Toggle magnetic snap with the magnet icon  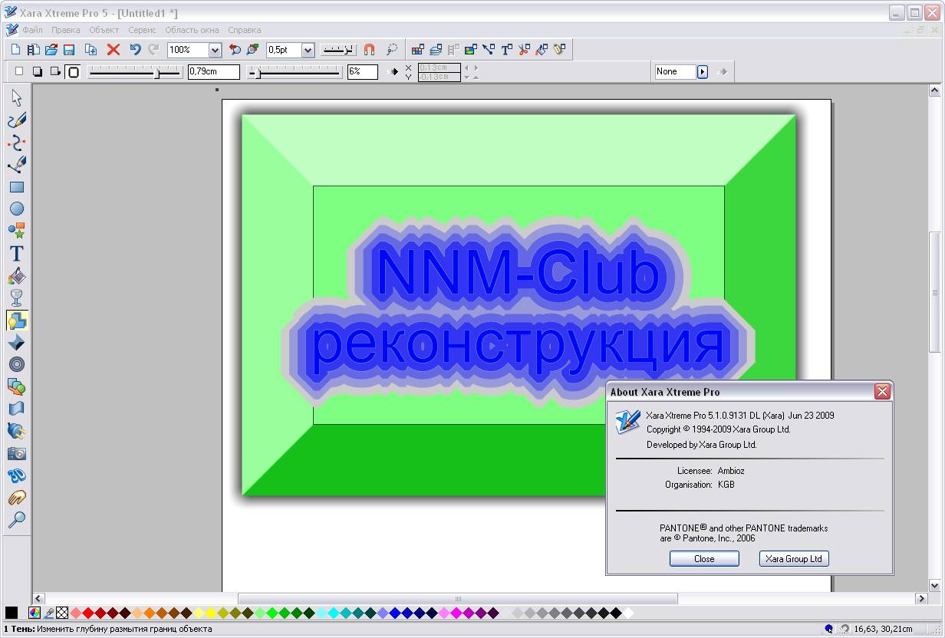(x=369, y=50)
